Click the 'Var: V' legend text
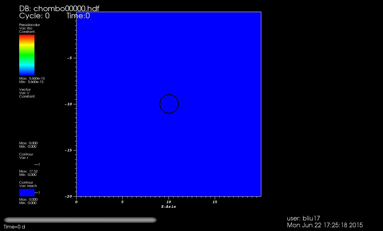Screen dimensions: 383x231 (24, 93)
